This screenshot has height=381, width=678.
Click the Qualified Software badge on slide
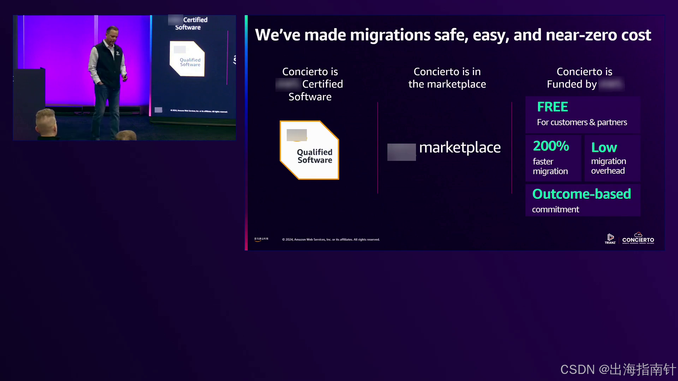pos(310,150)
